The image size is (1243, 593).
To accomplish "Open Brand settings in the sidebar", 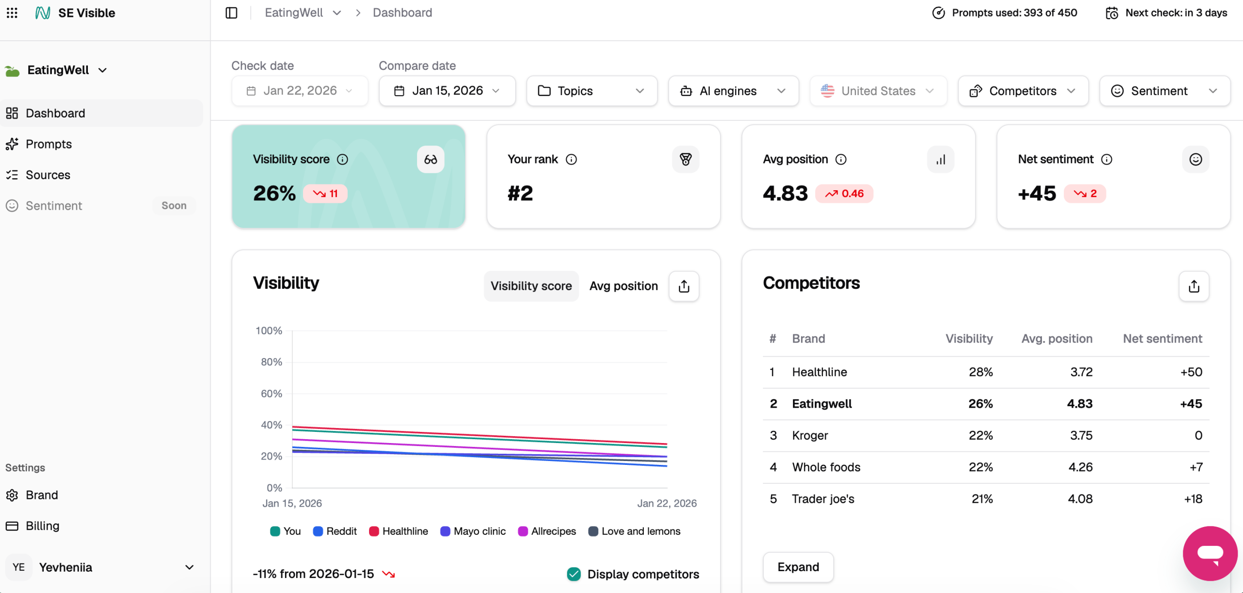I will pos(42,495).
